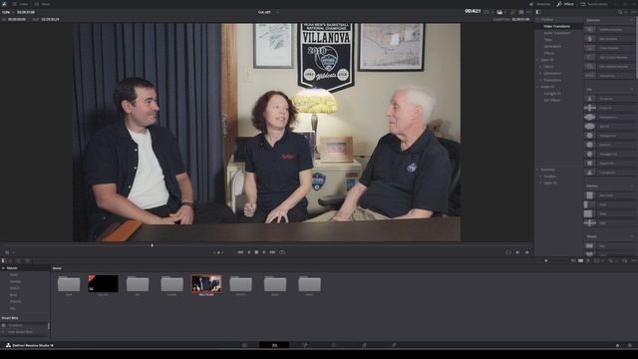Select the Smooth Cut transition
Viewport: 638px width, 359px height.
coord(609,76)
